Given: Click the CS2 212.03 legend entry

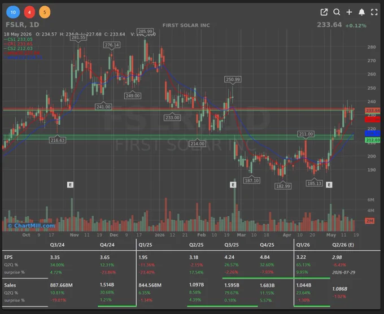Looking at the screenshot, I should coord(19,49).
